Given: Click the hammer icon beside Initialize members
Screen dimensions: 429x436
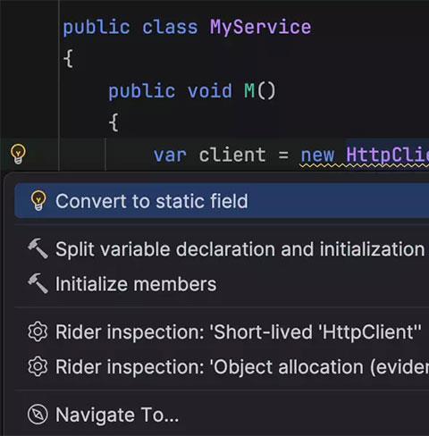Looking at the screenshot, I should click(x=38, y=283).
